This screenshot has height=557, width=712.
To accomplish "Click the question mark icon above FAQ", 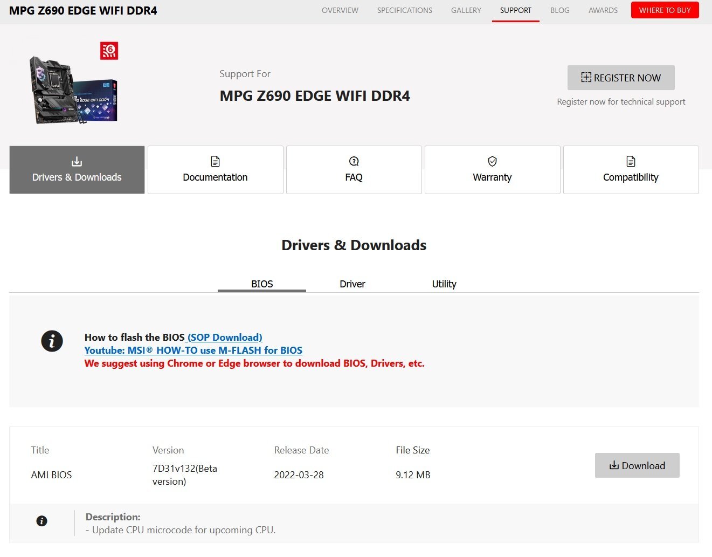I will tap(354, 161).
